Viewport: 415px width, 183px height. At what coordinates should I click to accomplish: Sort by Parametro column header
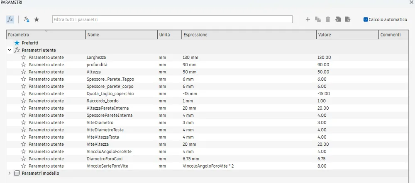coord(46,35)
